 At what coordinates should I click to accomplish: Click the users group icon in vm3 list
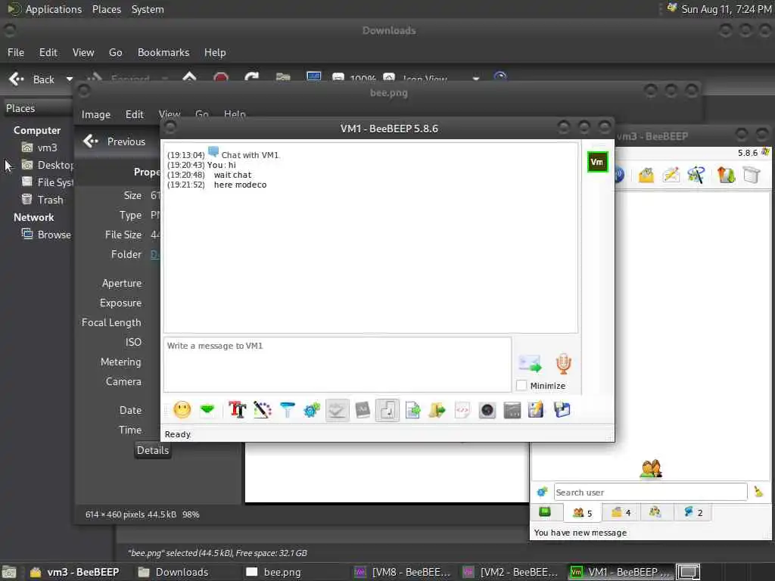tap(651, 469)
